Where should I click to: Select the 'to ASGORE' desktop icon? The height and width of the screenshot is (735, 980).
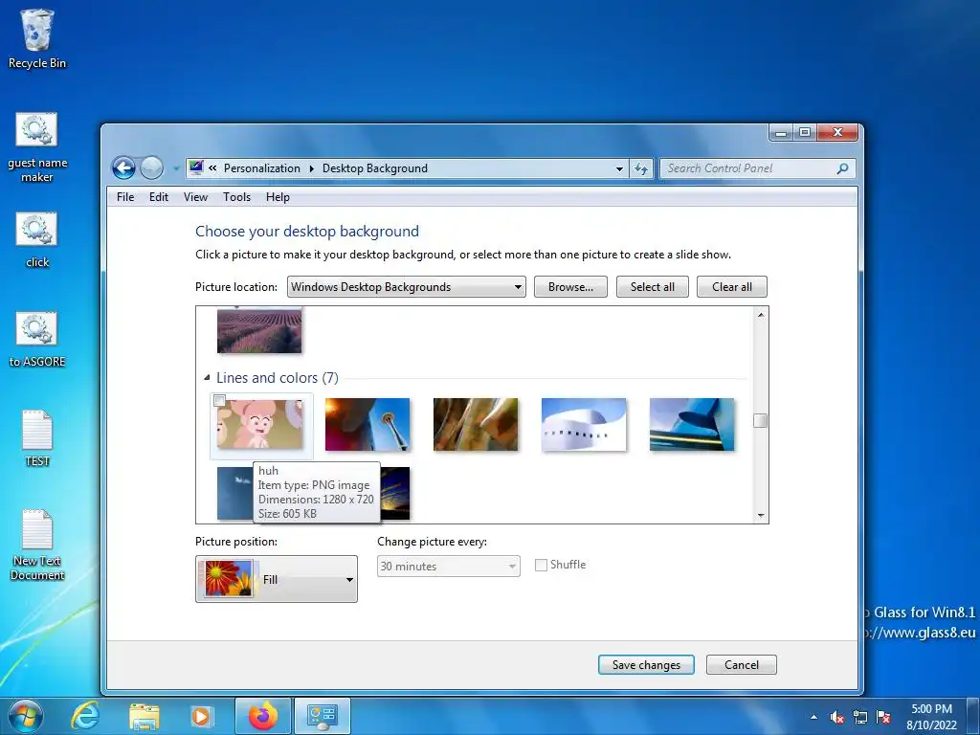click(37, 340)
